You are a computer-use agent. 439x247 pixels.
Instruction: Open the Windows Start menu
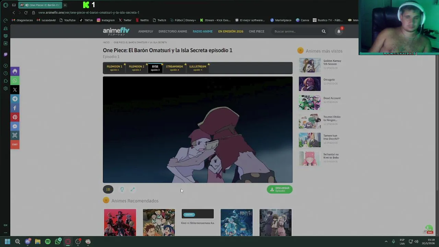(x=7, y=242)
